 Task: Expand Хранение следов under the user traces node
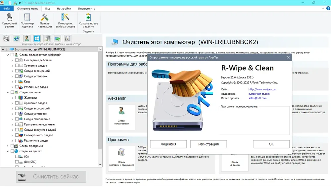12,66
